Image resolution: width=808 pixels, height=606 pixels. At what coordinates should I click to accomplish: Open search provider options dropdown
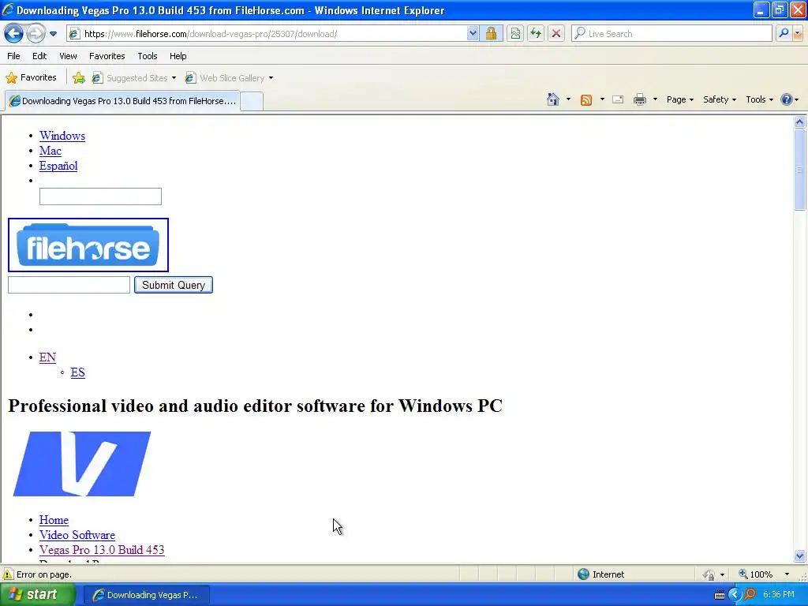pyautogui.click(x=798, y=34)
